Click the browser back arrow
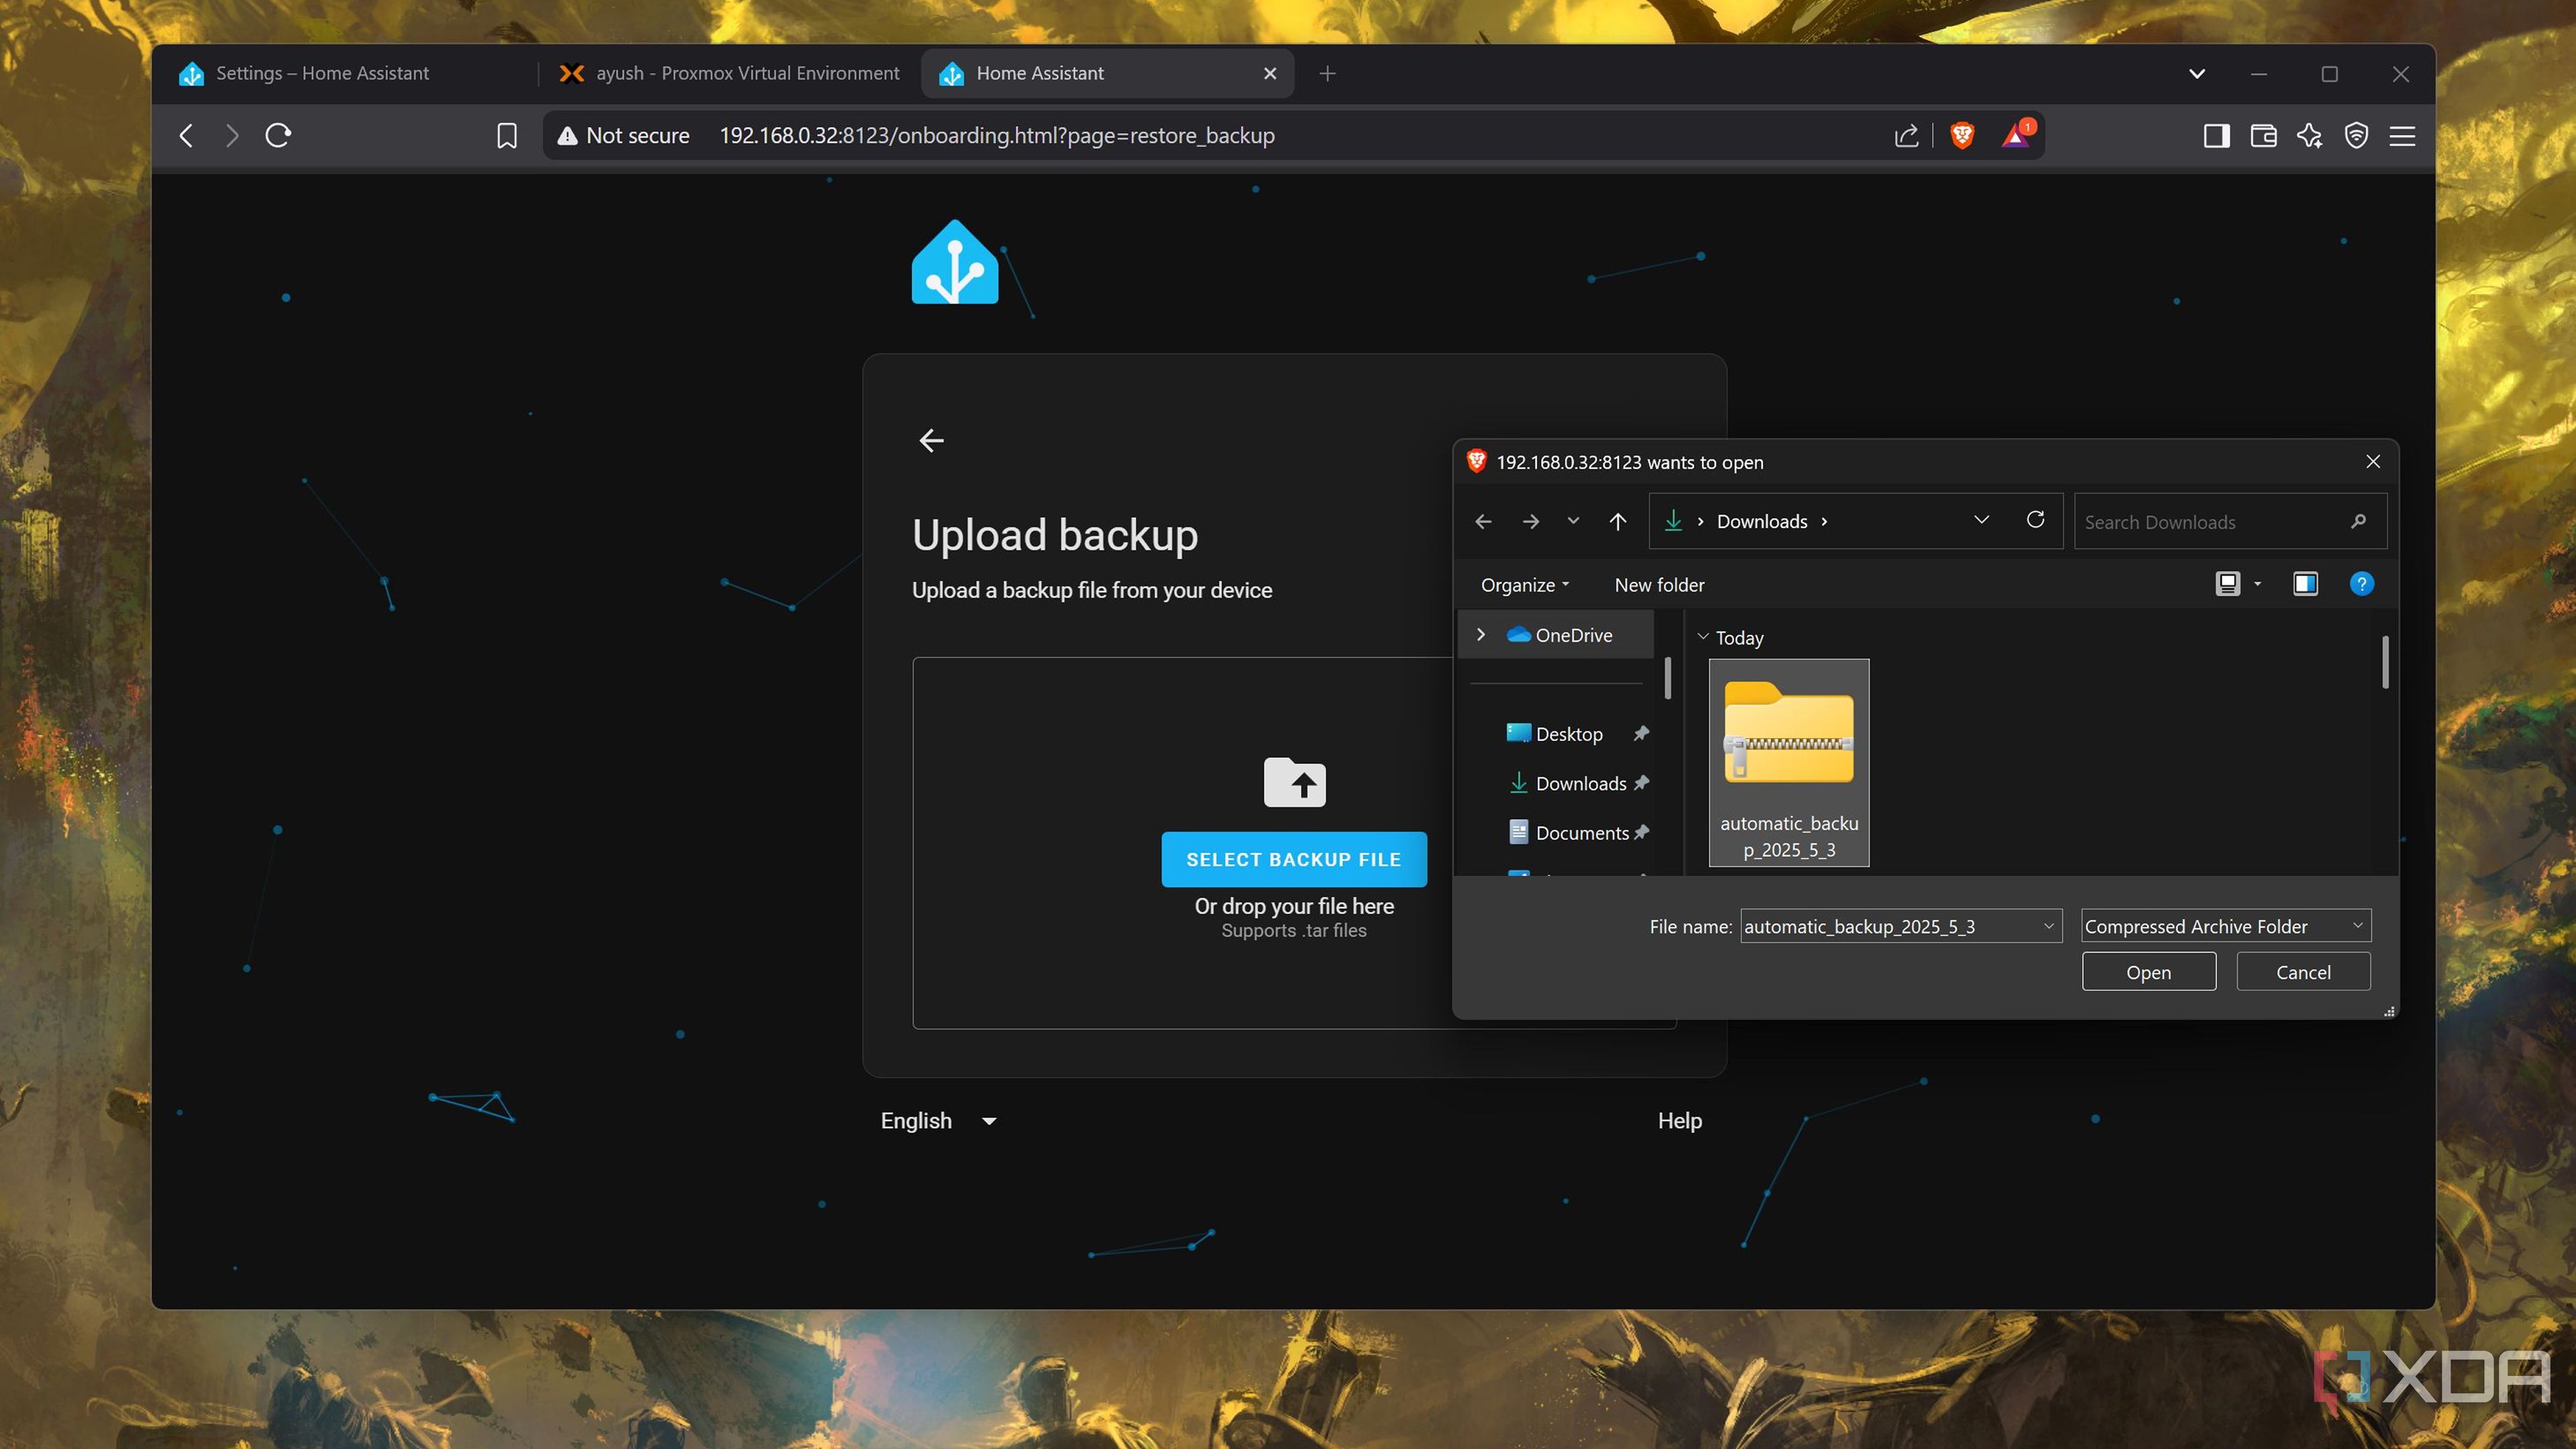The height and width of the screenshot is (1449, 2576). click(186, 135)
